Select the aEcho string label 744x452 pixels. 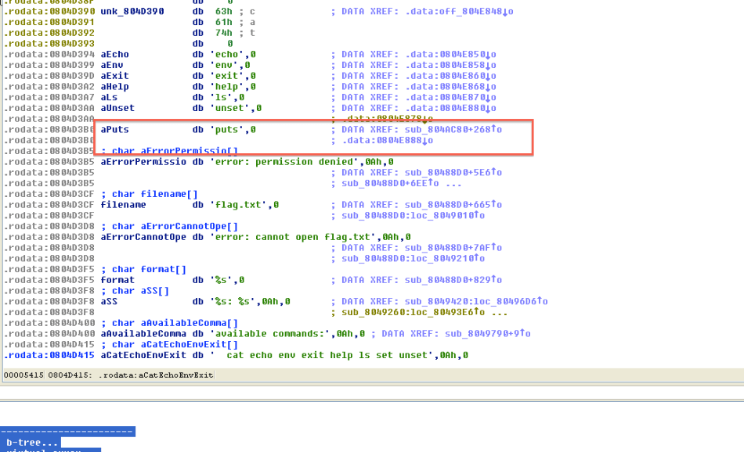coord(115,55)
